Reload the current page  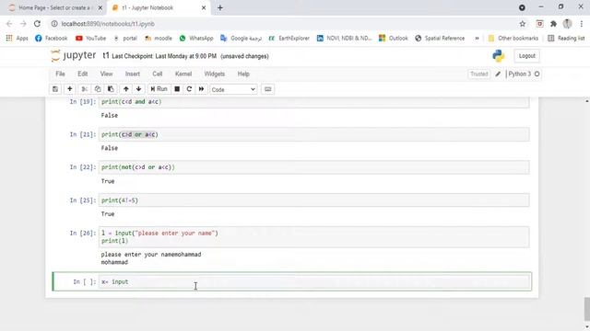[37, 24]
